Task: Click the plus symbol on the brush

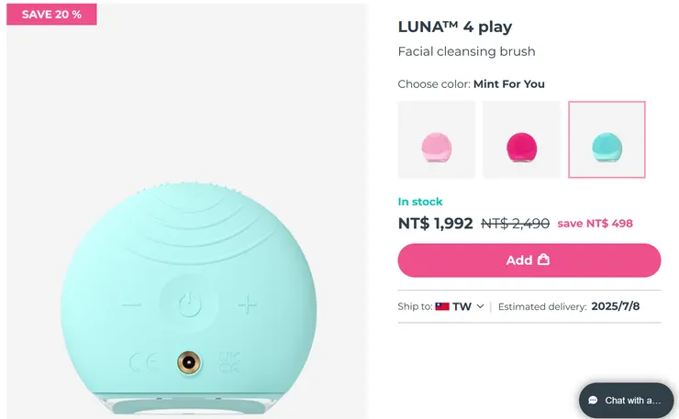Action: 246,303
